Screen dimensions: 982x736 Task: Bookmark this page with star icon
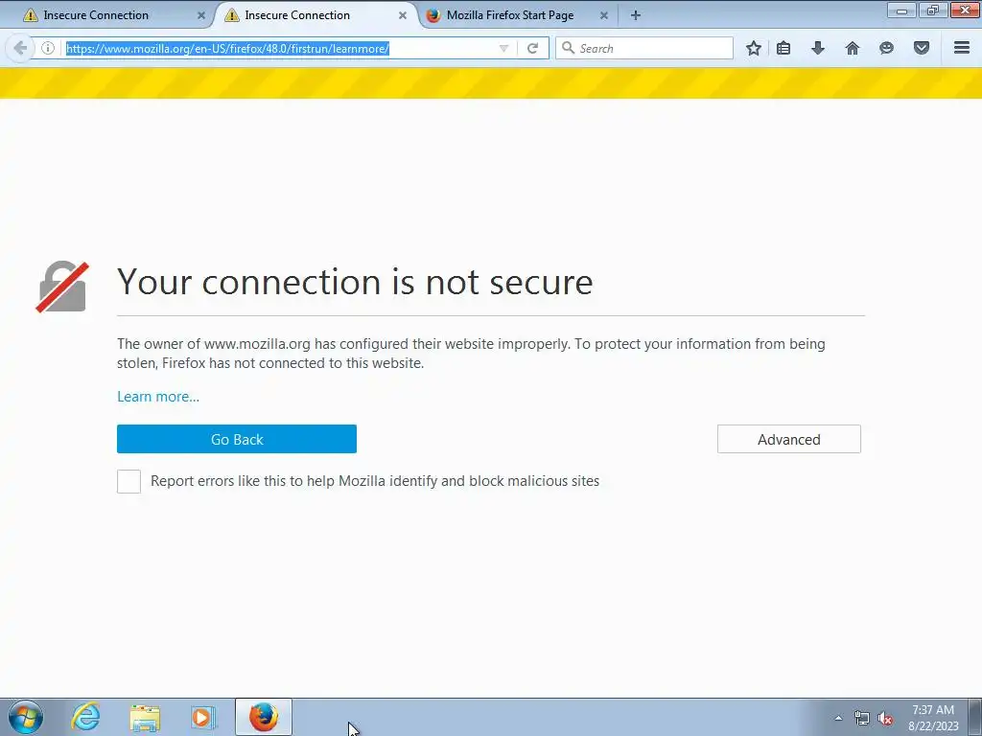(x=754, y=48)
